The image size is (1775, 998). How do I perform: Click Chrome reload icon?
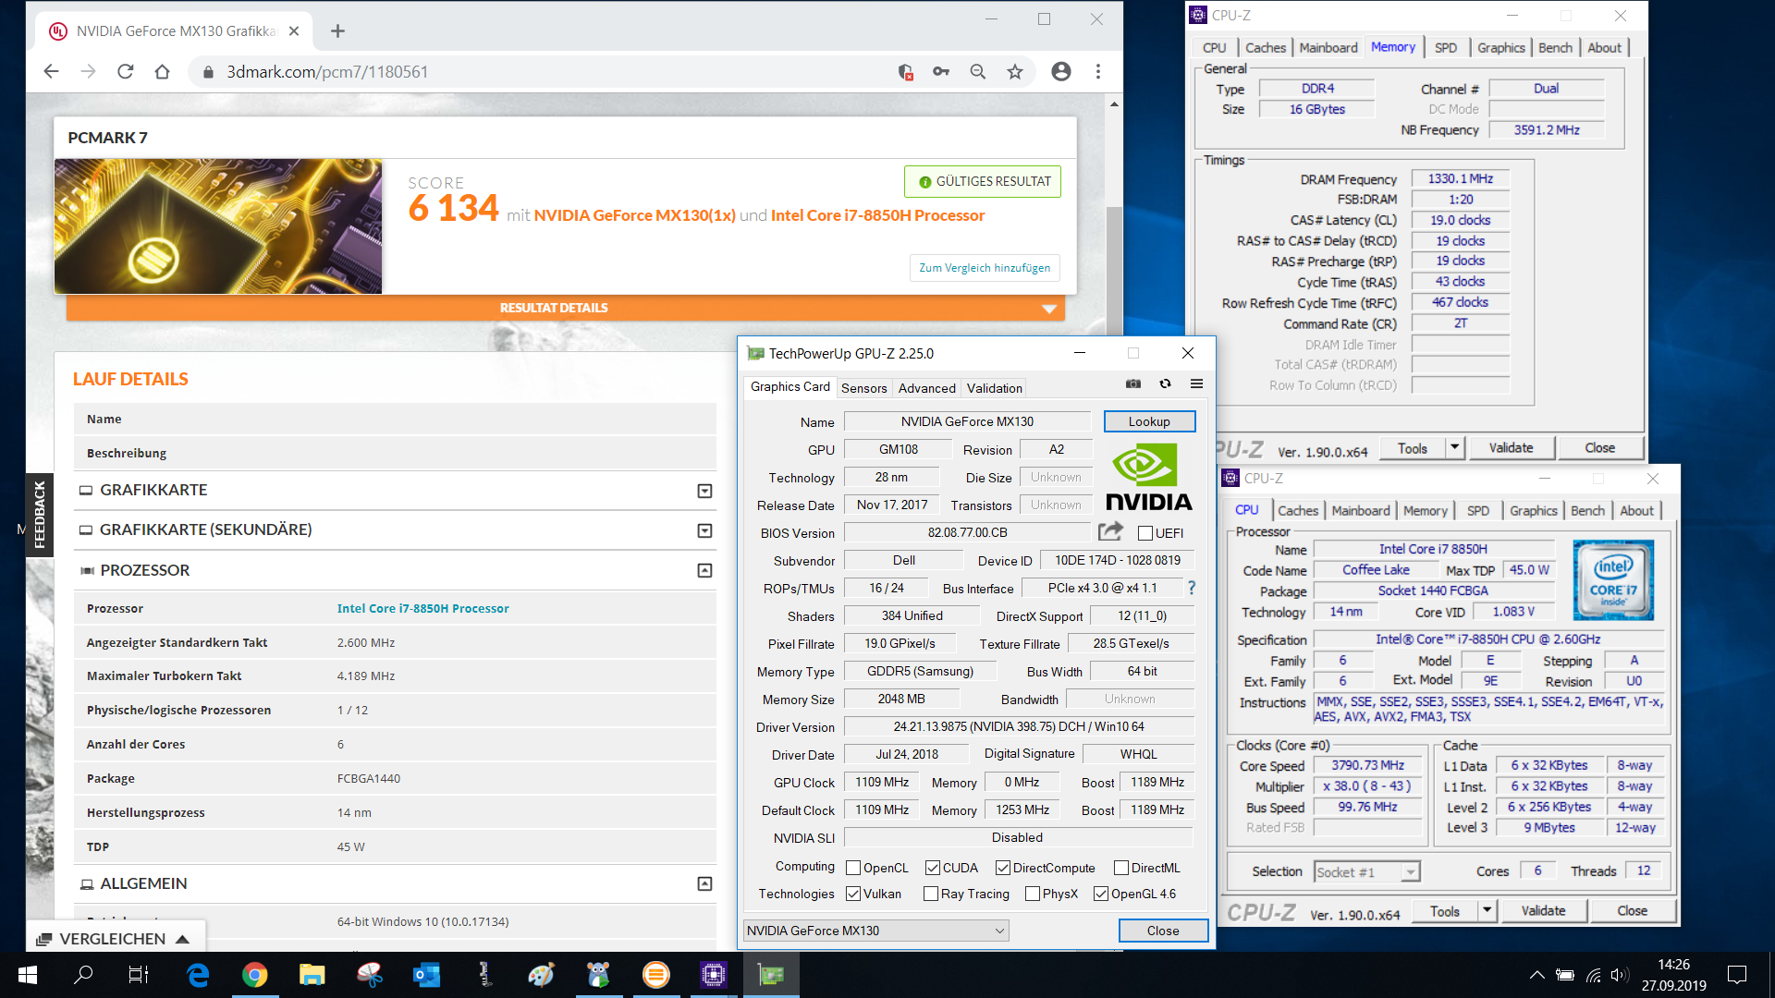(125, 71)
